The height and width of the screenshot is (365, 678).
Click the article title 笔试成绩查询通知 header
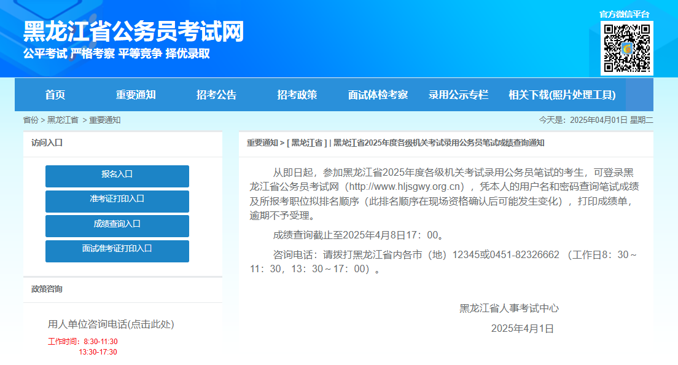tap(438, 143)
